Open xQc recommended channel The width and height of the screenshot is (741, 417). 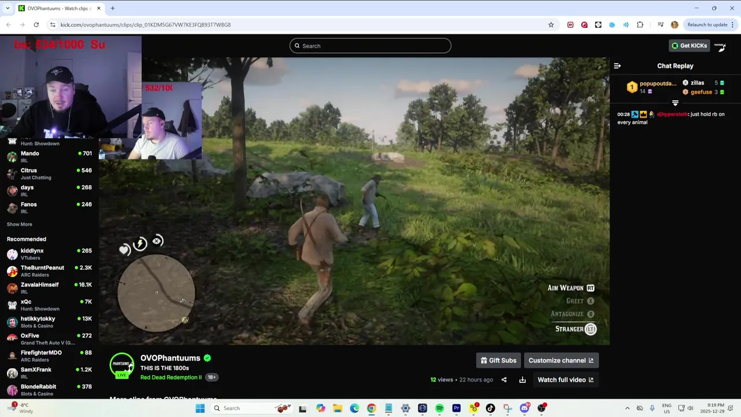tap(49, 305)
